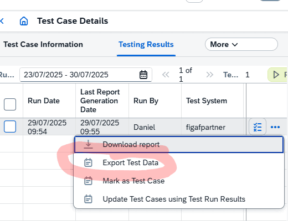Viewport: 288px width, 221px height.
Task: Choose Mark as Test Case entry
Action: click(x=179, y=181)
